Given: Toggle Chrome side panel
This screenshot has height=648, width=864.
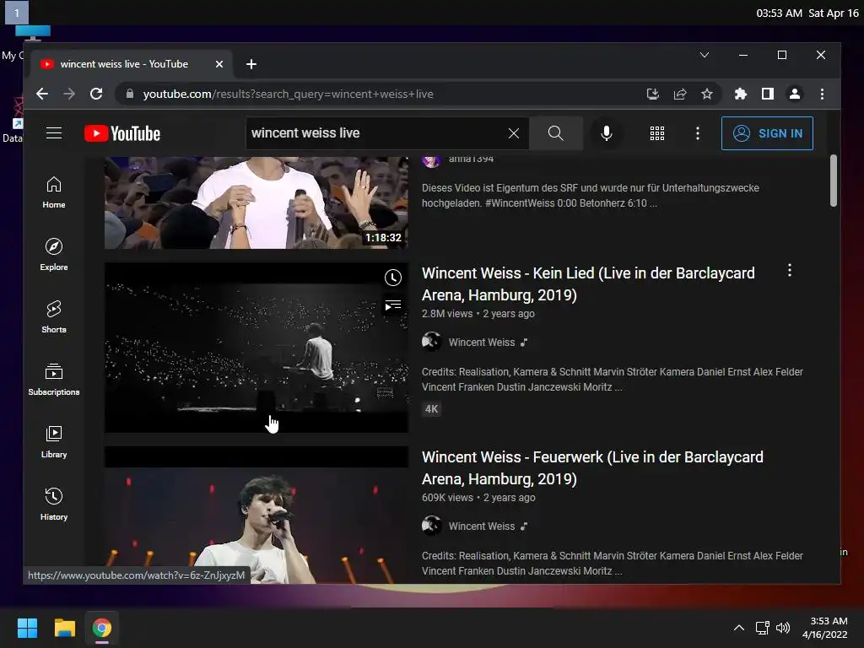Looking at the screenshot, I should (x=768, y=94).
